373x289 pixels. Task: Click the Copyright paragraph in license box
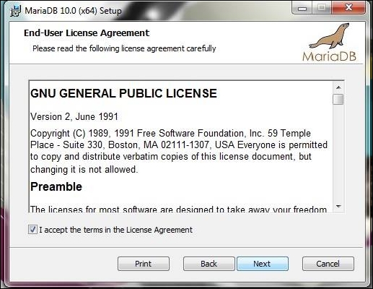(x=179, y=151)
